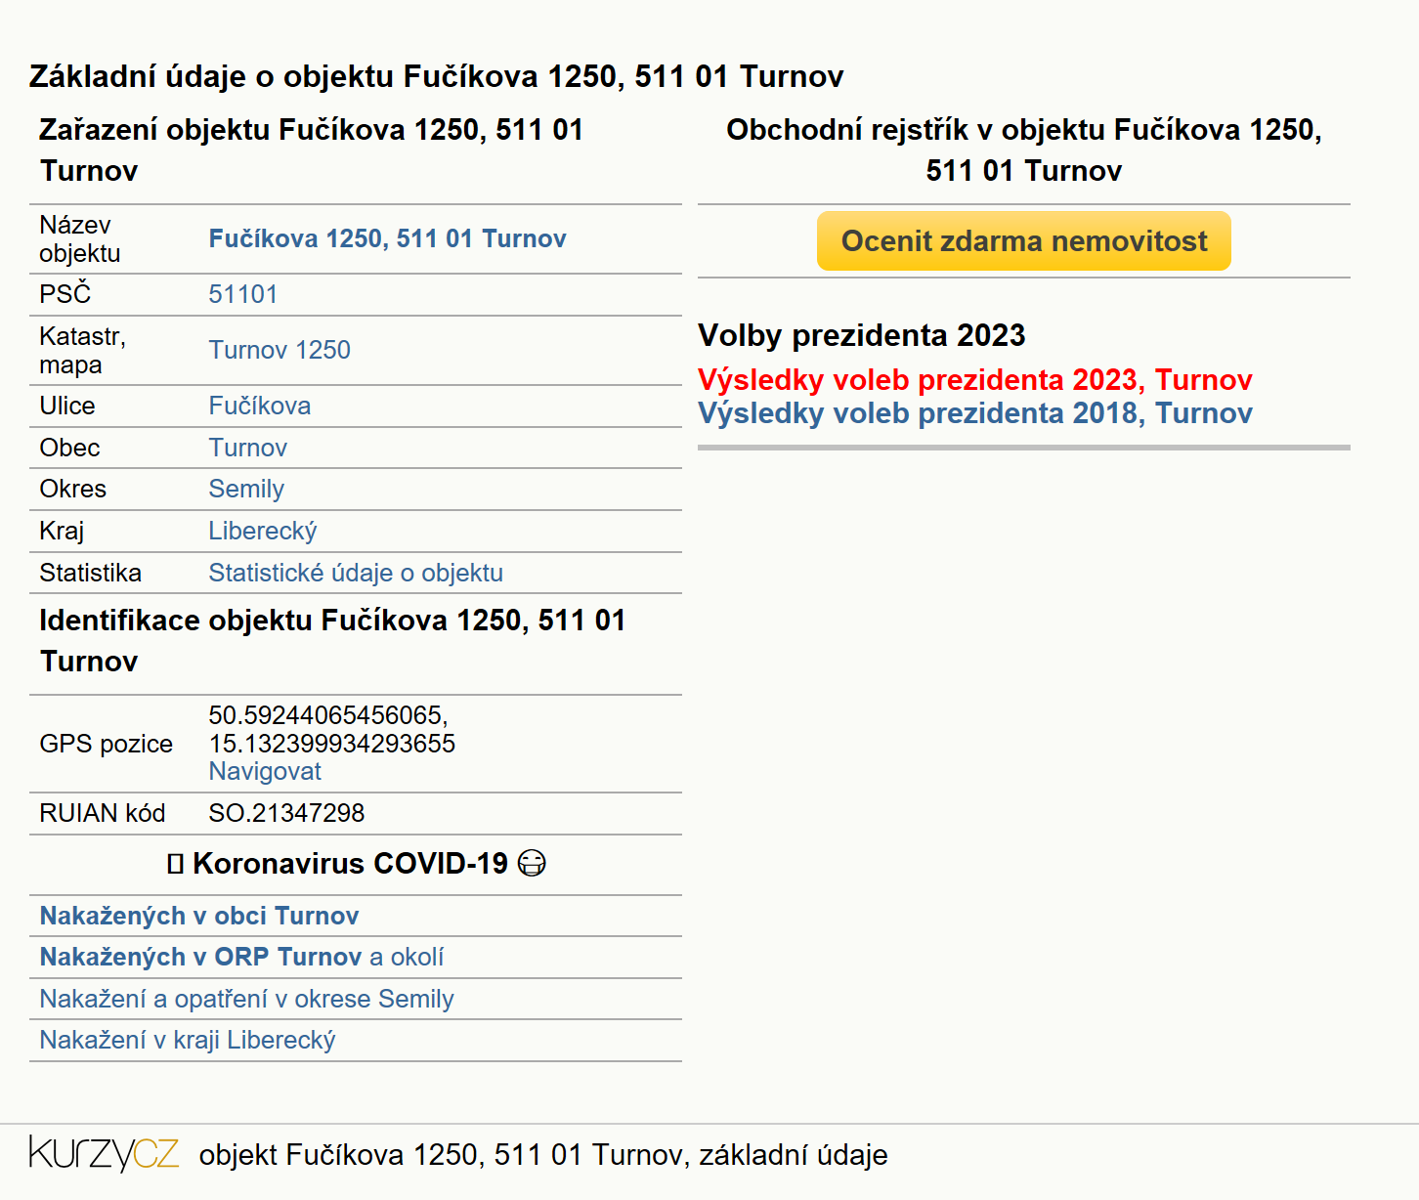Click the masked face emoji icon
This screenshot has height=1200, width=1419.
[532, 864]
